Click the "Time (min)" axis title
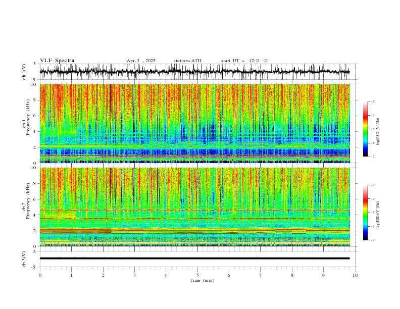The height and width of the screenshot is (309, 400). pos(202,280)
